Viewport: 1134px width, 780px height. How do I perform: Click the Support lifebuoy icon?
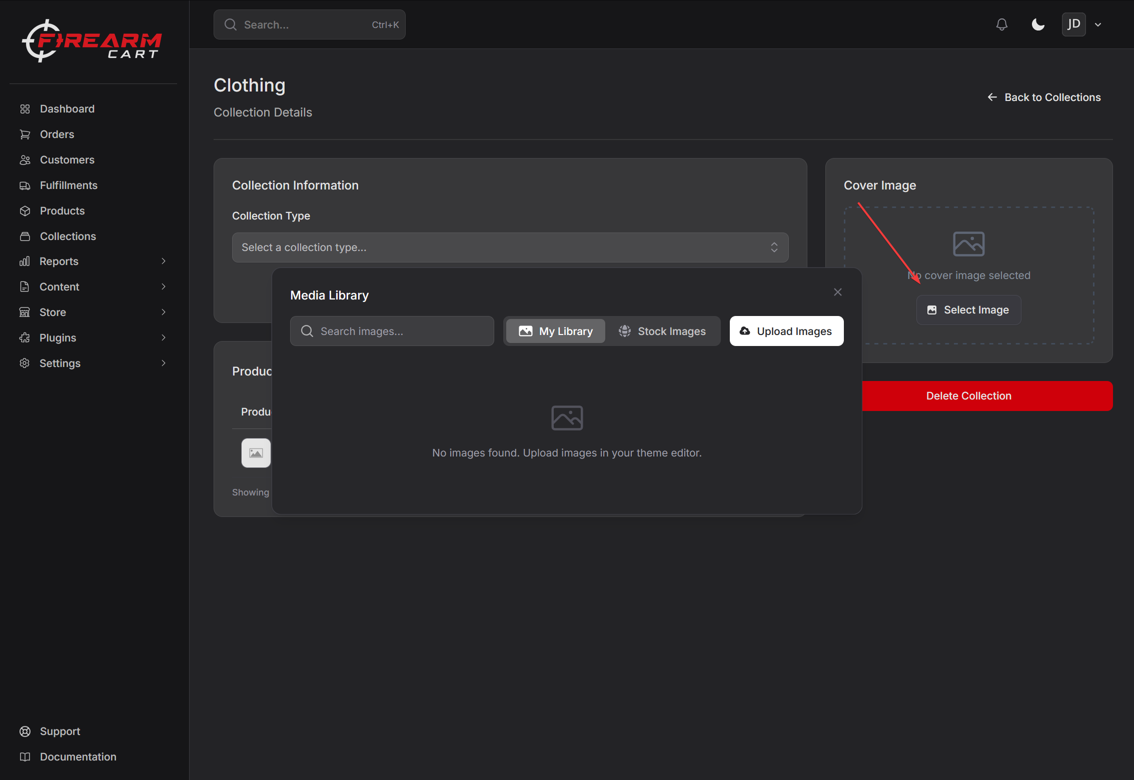[25, 731]
